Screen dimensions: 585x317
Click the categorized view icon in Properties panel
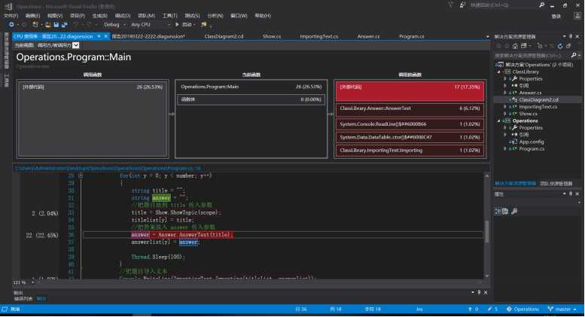click(x=498, y=211)
